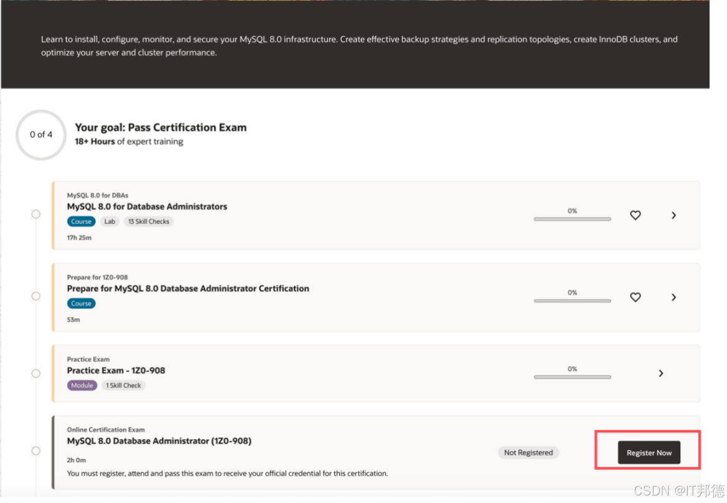This screenshot has height=503, width=727.
Task: Select the step circle beside MySQL 8.0 for DBAs
Action: 36,214
